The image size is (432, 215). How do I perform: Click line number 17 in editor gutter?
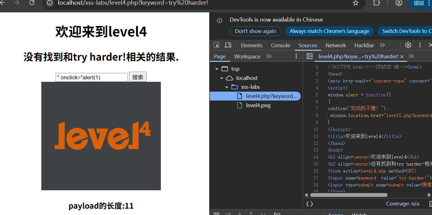click(316, 178)
